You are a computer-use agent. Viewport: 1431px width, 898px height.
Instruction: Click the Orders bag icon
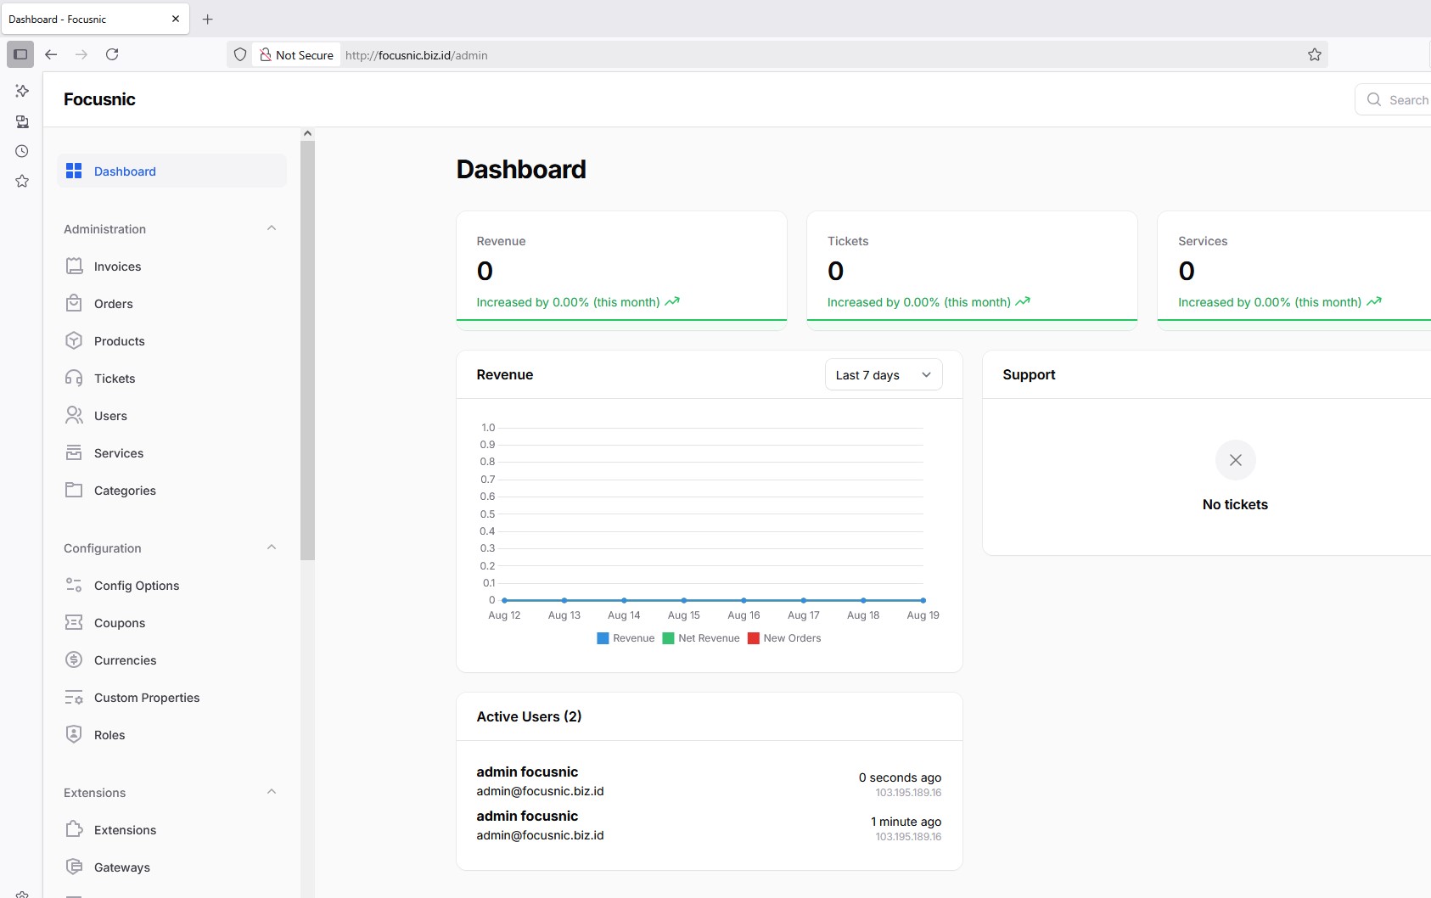click(74, 303)
